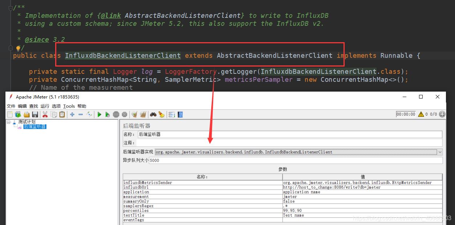
Task: Click the 99;95;90 value cell
Action: click(x=363, y=210)
